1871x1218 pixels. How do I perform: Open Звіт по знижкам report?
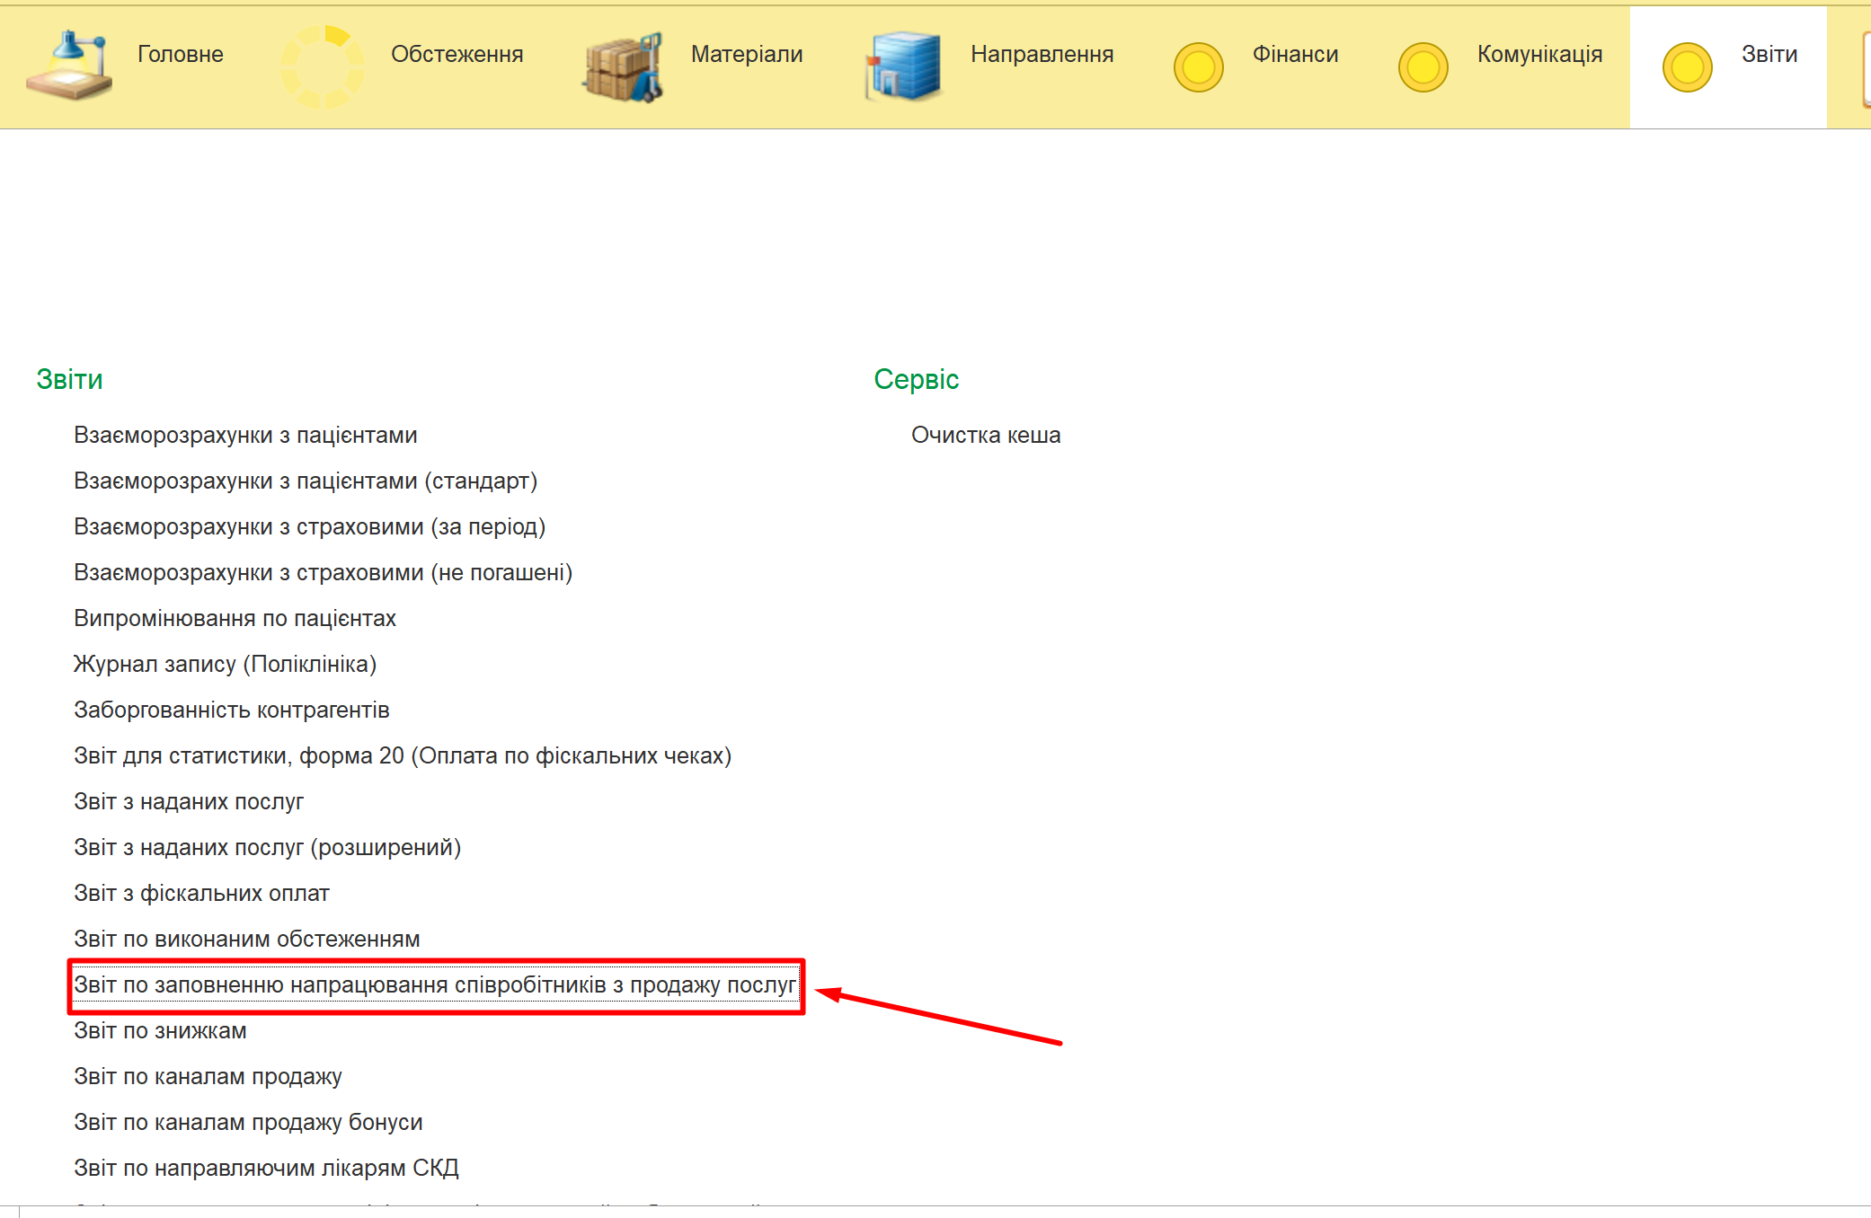160,1030
